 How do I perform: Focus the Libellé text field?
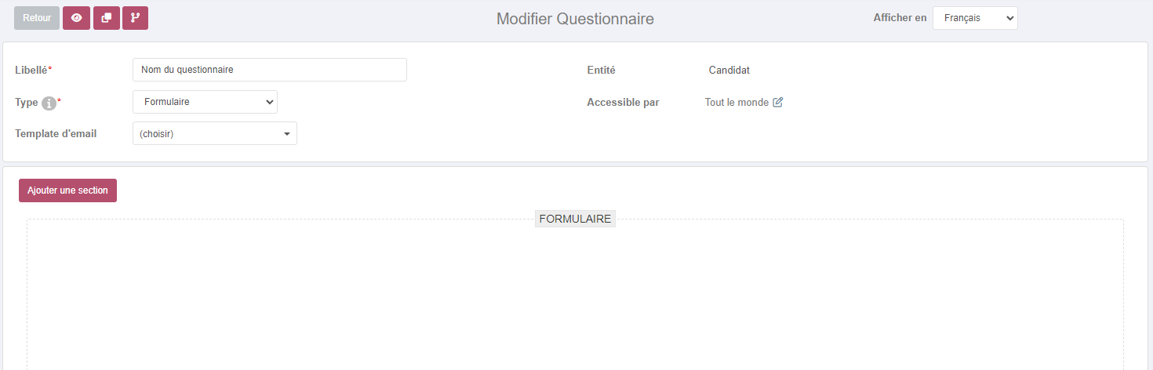pyautogui.click(x=270, y=70)
